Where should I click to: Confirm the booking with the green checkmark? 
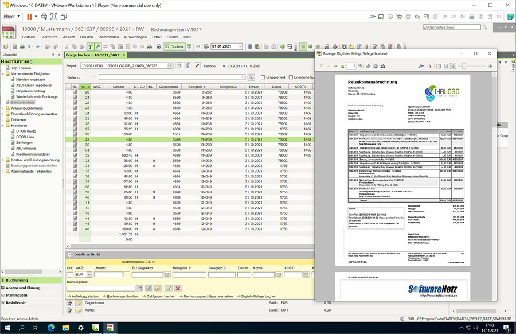[169, 288]
